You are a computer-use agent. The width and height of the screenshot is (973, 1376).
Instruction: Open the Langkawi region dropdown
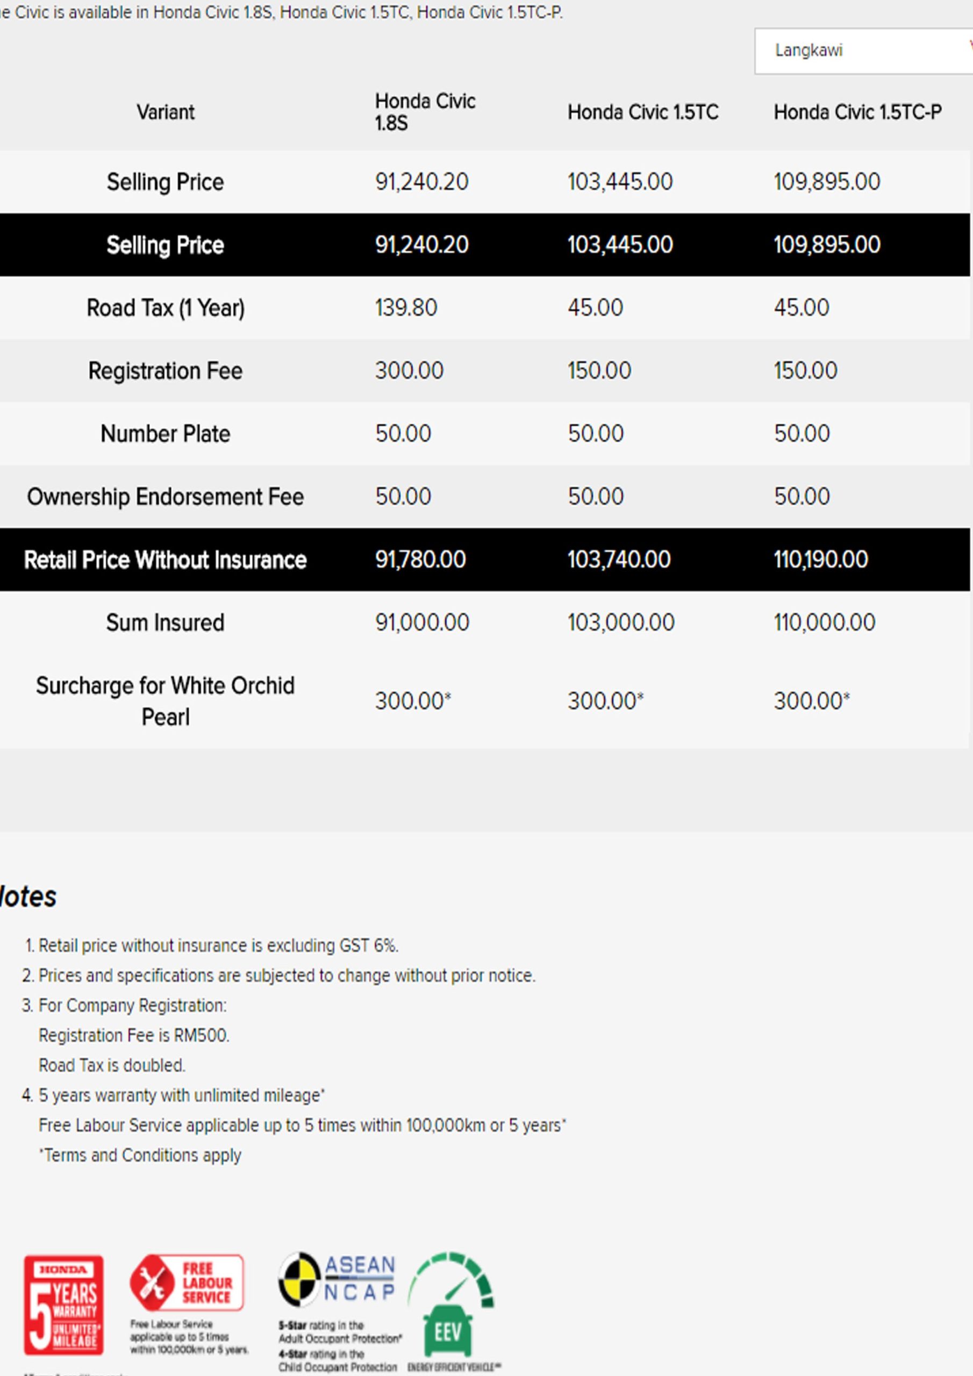coord(862,51)
